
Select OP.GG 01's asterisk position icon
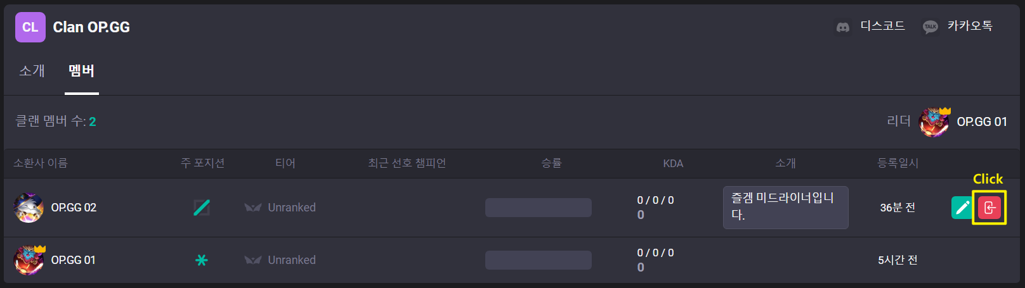(x=202, y=260)
